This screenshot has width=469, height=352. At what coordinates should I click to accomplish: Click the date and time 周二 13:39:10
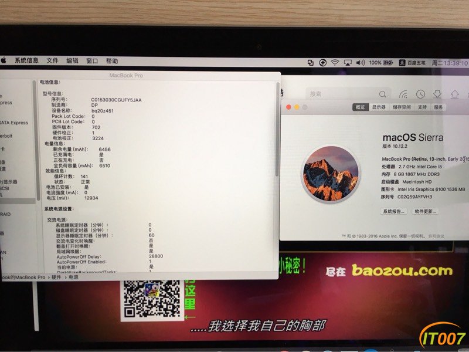450,63
